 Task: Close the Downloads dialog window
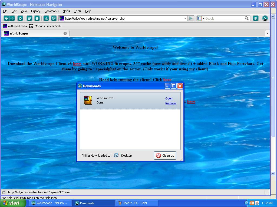click(180, 86)
